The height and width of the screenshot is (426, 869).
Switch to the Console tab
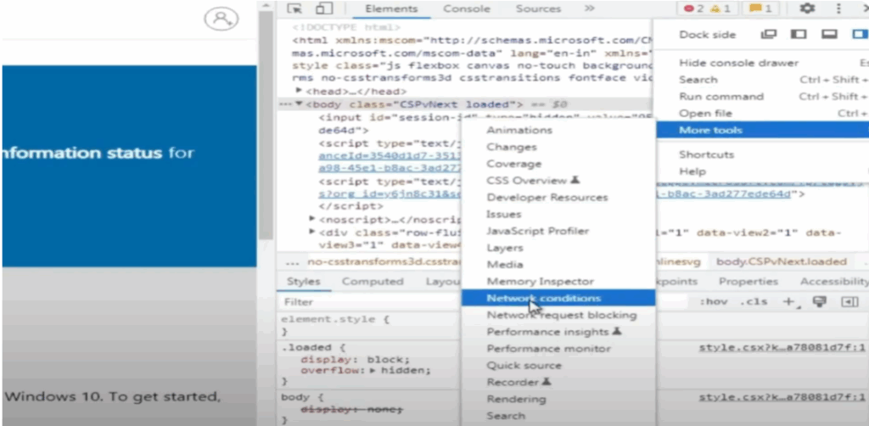466,9
